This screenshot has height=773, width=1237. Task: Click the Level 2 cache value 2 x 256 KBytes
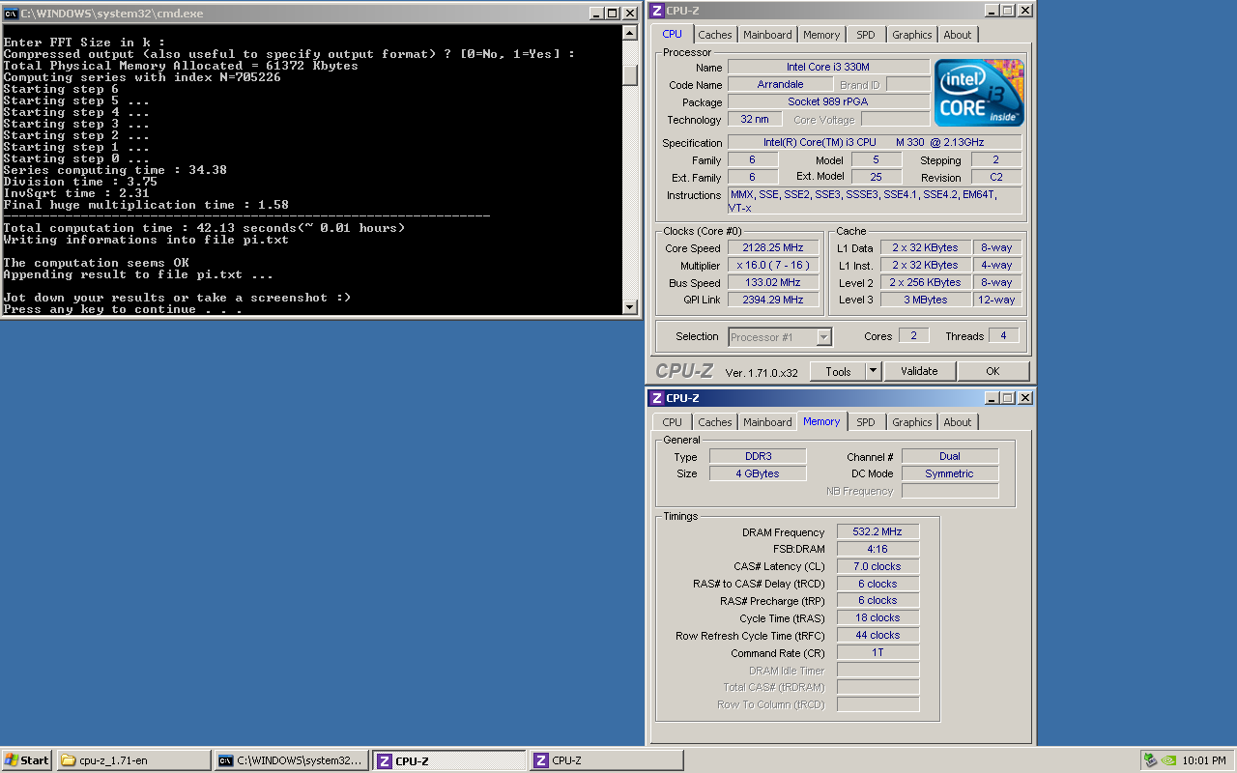point(926,283)
